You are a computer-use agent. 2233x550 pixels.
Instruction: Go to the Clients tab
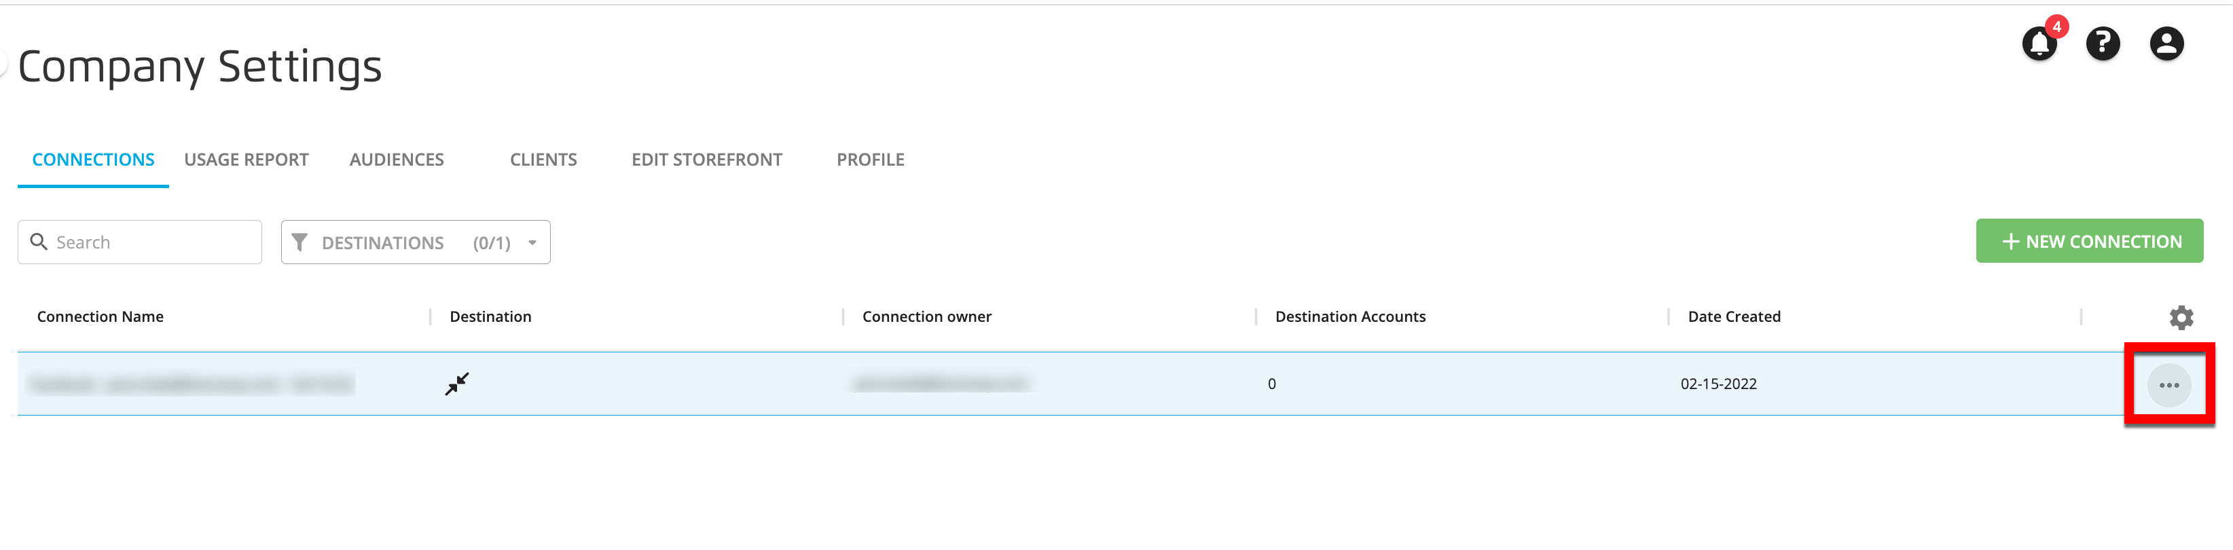[x=543, y=160]
